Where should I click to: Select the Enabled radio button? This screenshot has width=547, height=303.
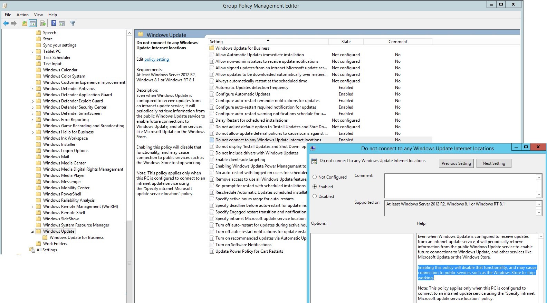315,186
